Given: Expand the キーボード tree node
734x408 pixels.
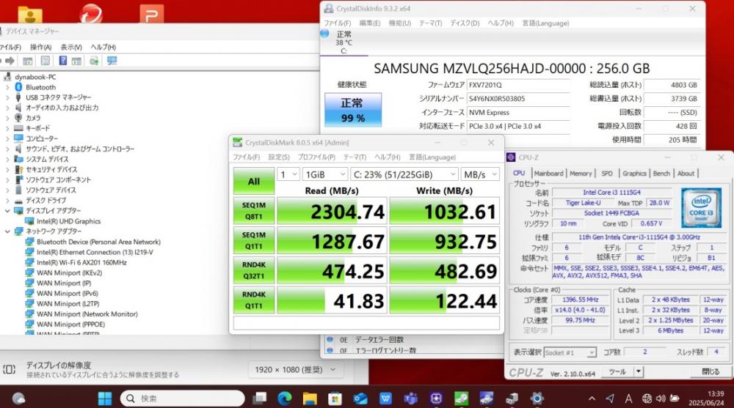Looking at the screenshot, I should (7, 128).
